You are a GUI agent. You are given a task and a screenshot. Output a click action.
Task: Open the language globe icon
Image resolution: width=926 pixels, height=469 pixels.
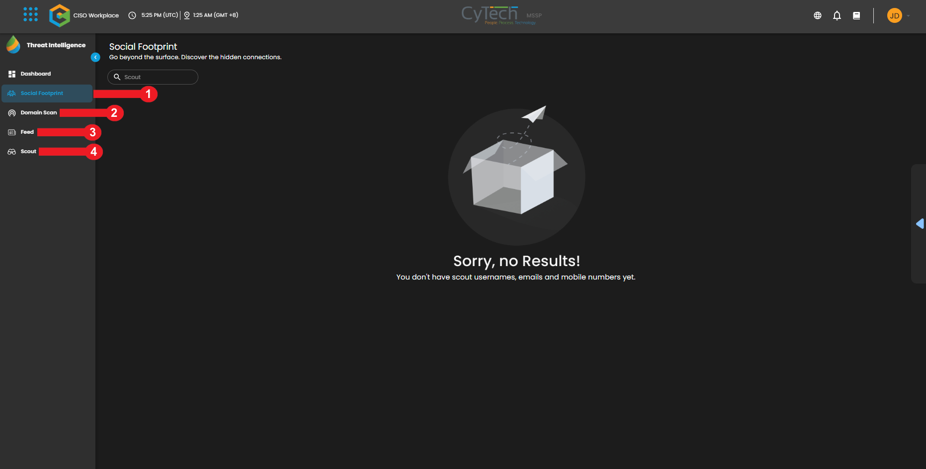818,15
